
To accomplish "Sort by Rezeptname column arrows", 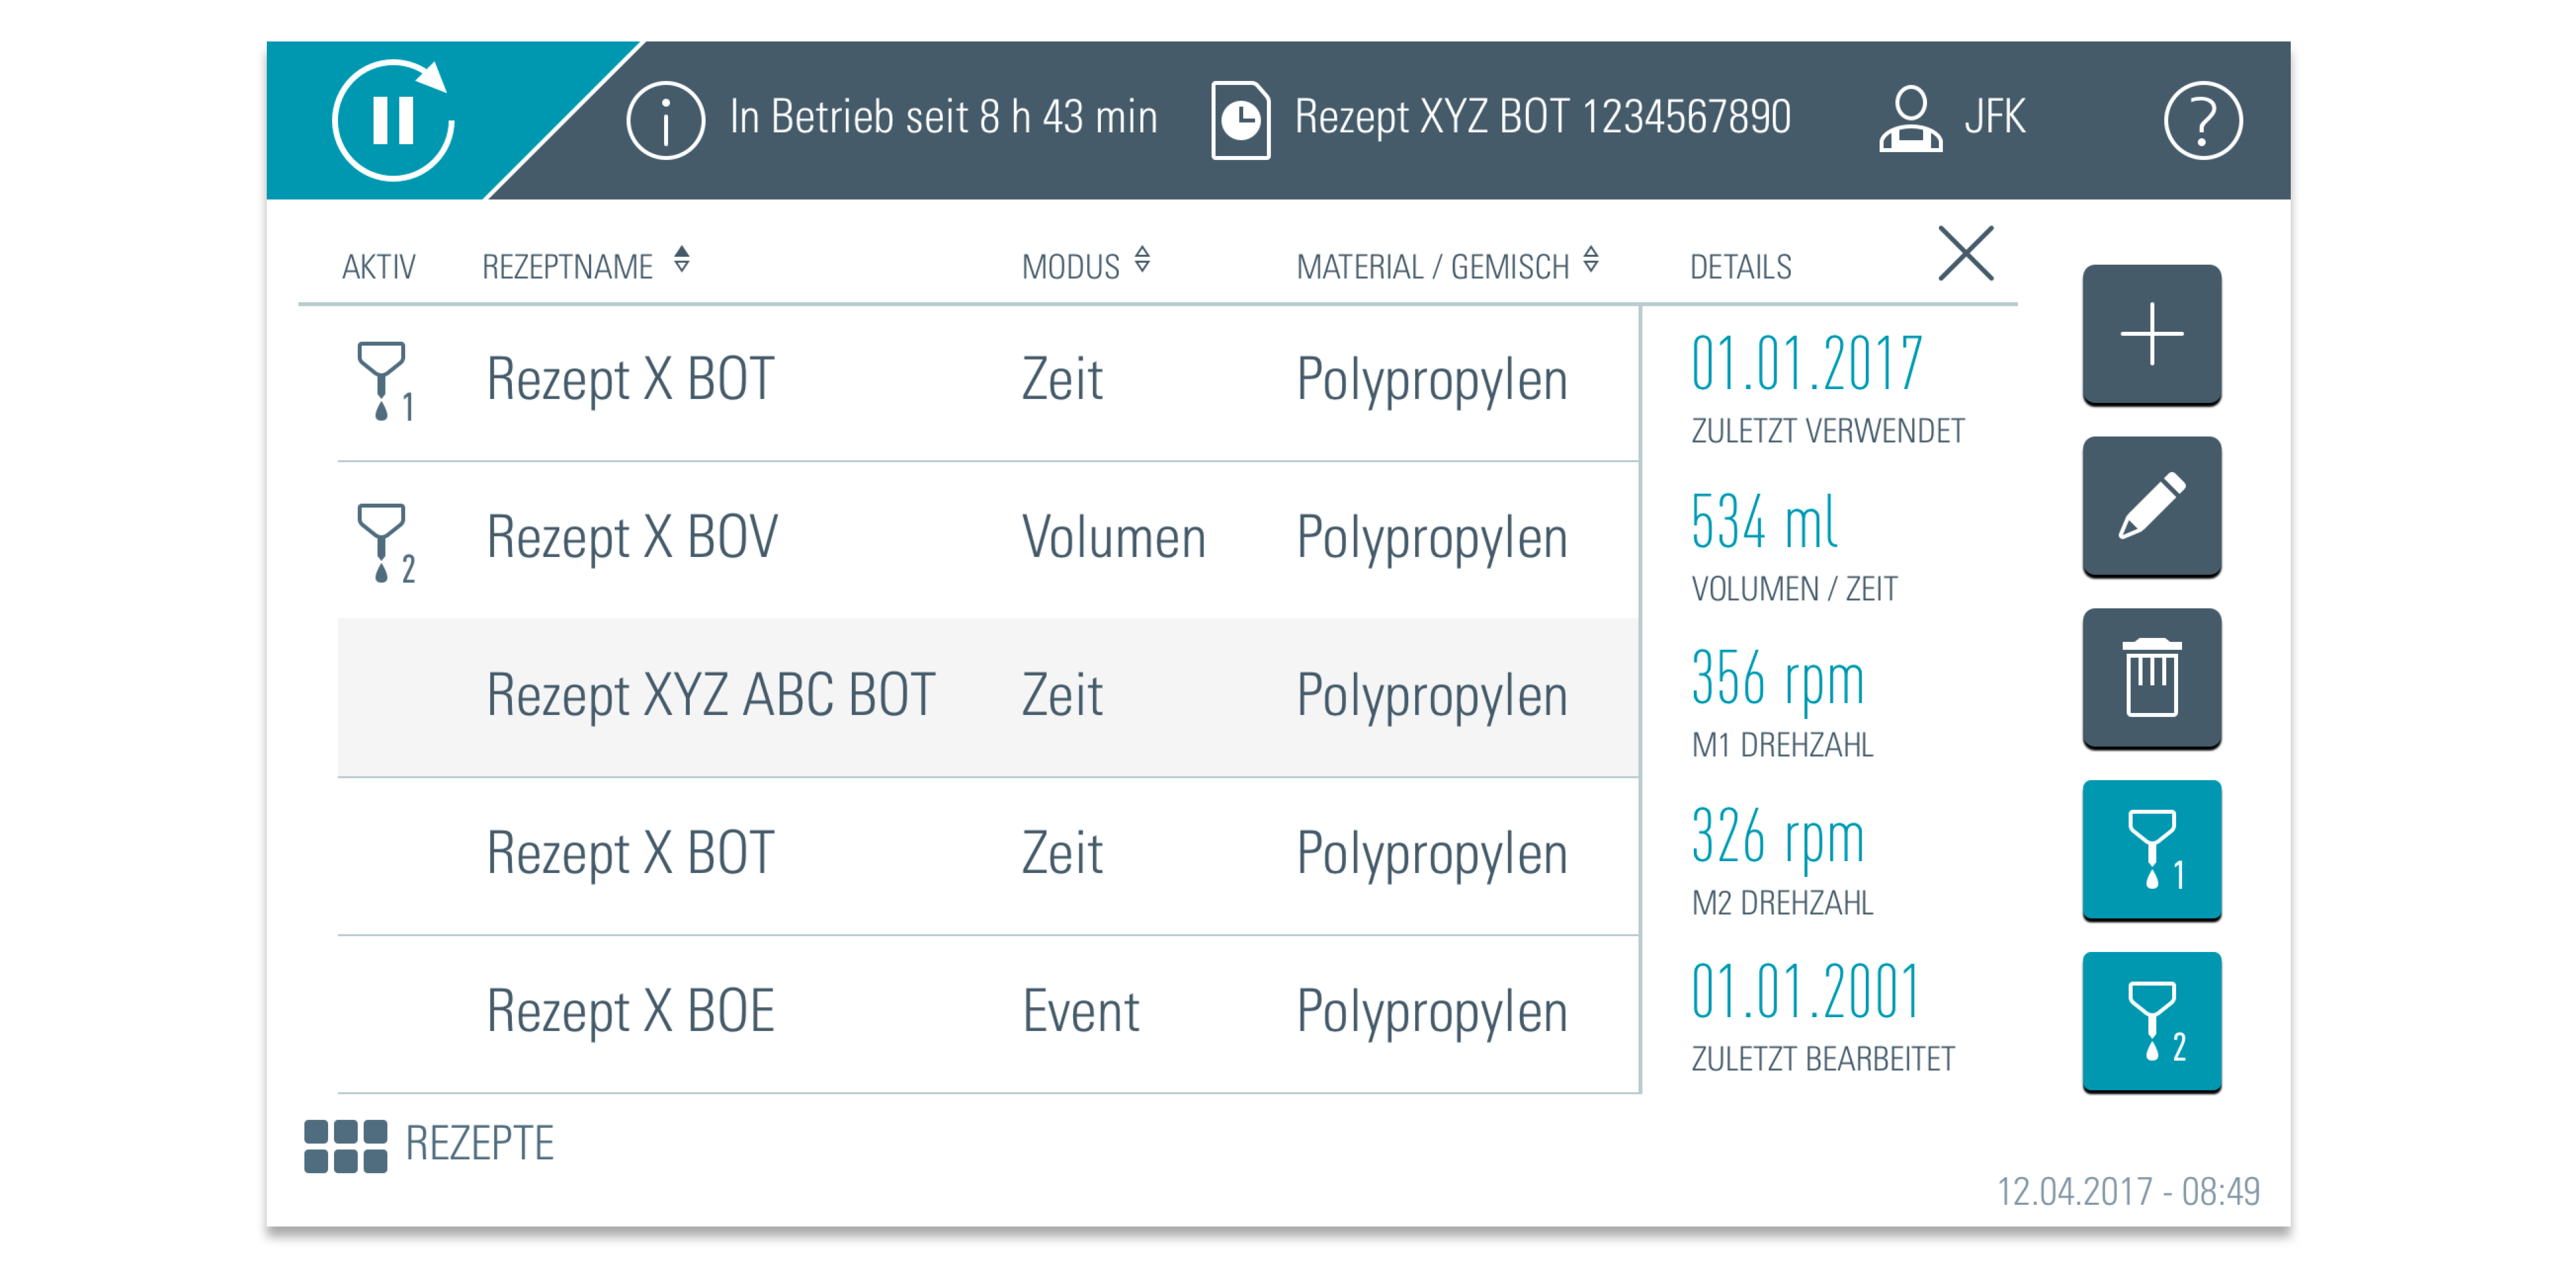I will click(x=682, y=260).
